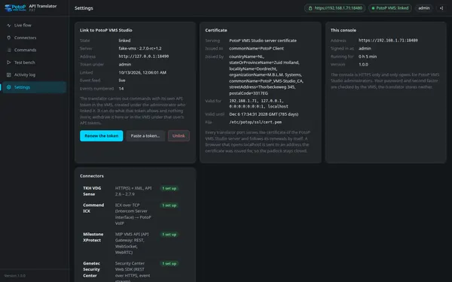Select the TKH VDG Sense connector name
The image size is (452, 282).
92,191
